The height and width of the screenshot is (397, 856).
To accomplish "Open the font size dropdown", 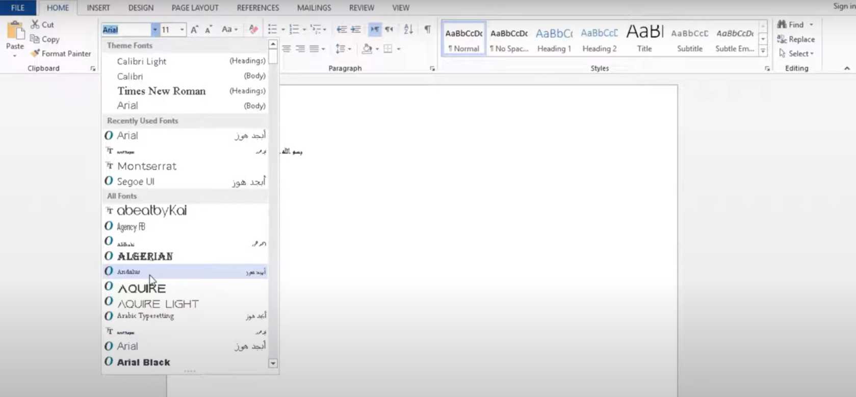I will pos(182,30).
